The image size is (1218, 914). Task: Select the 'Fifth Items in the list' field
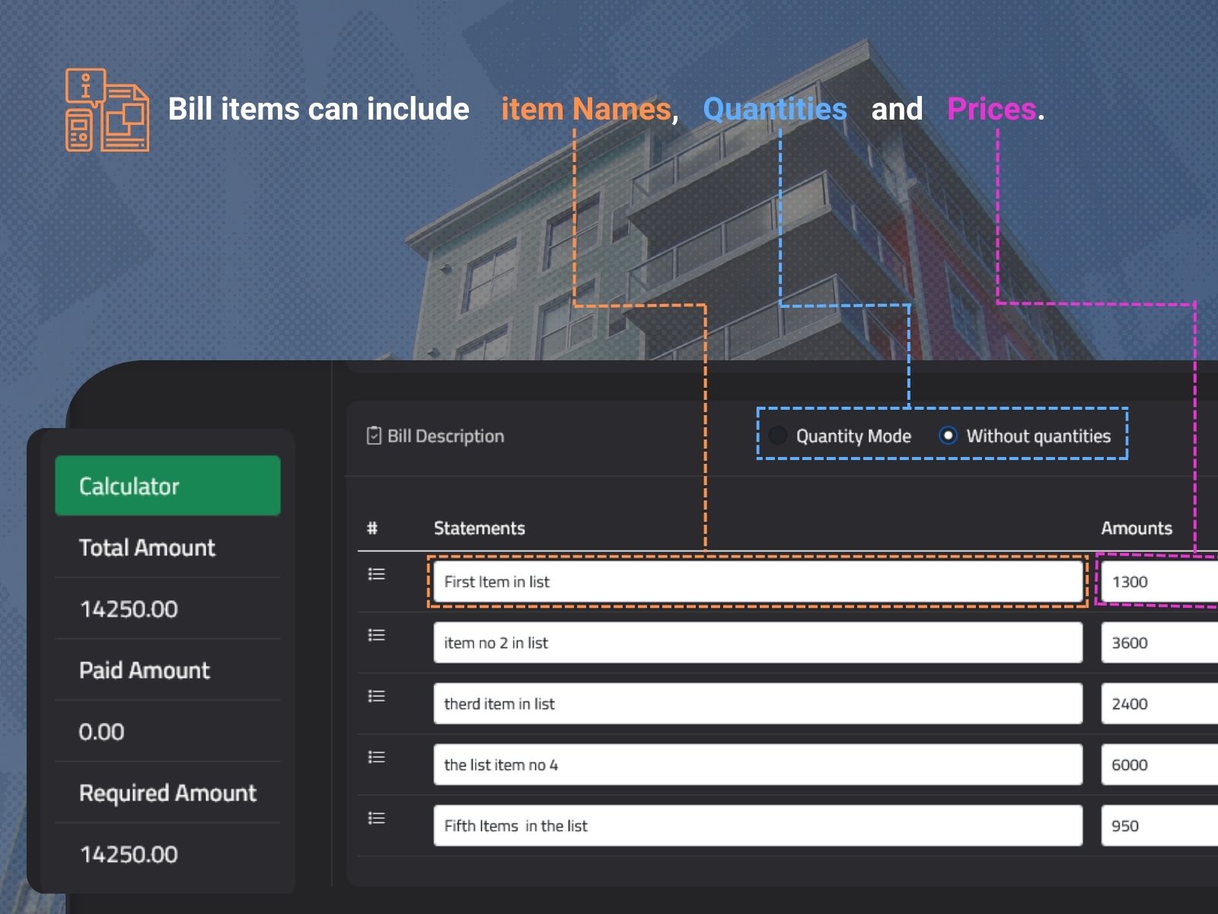[x=757, y=826]
